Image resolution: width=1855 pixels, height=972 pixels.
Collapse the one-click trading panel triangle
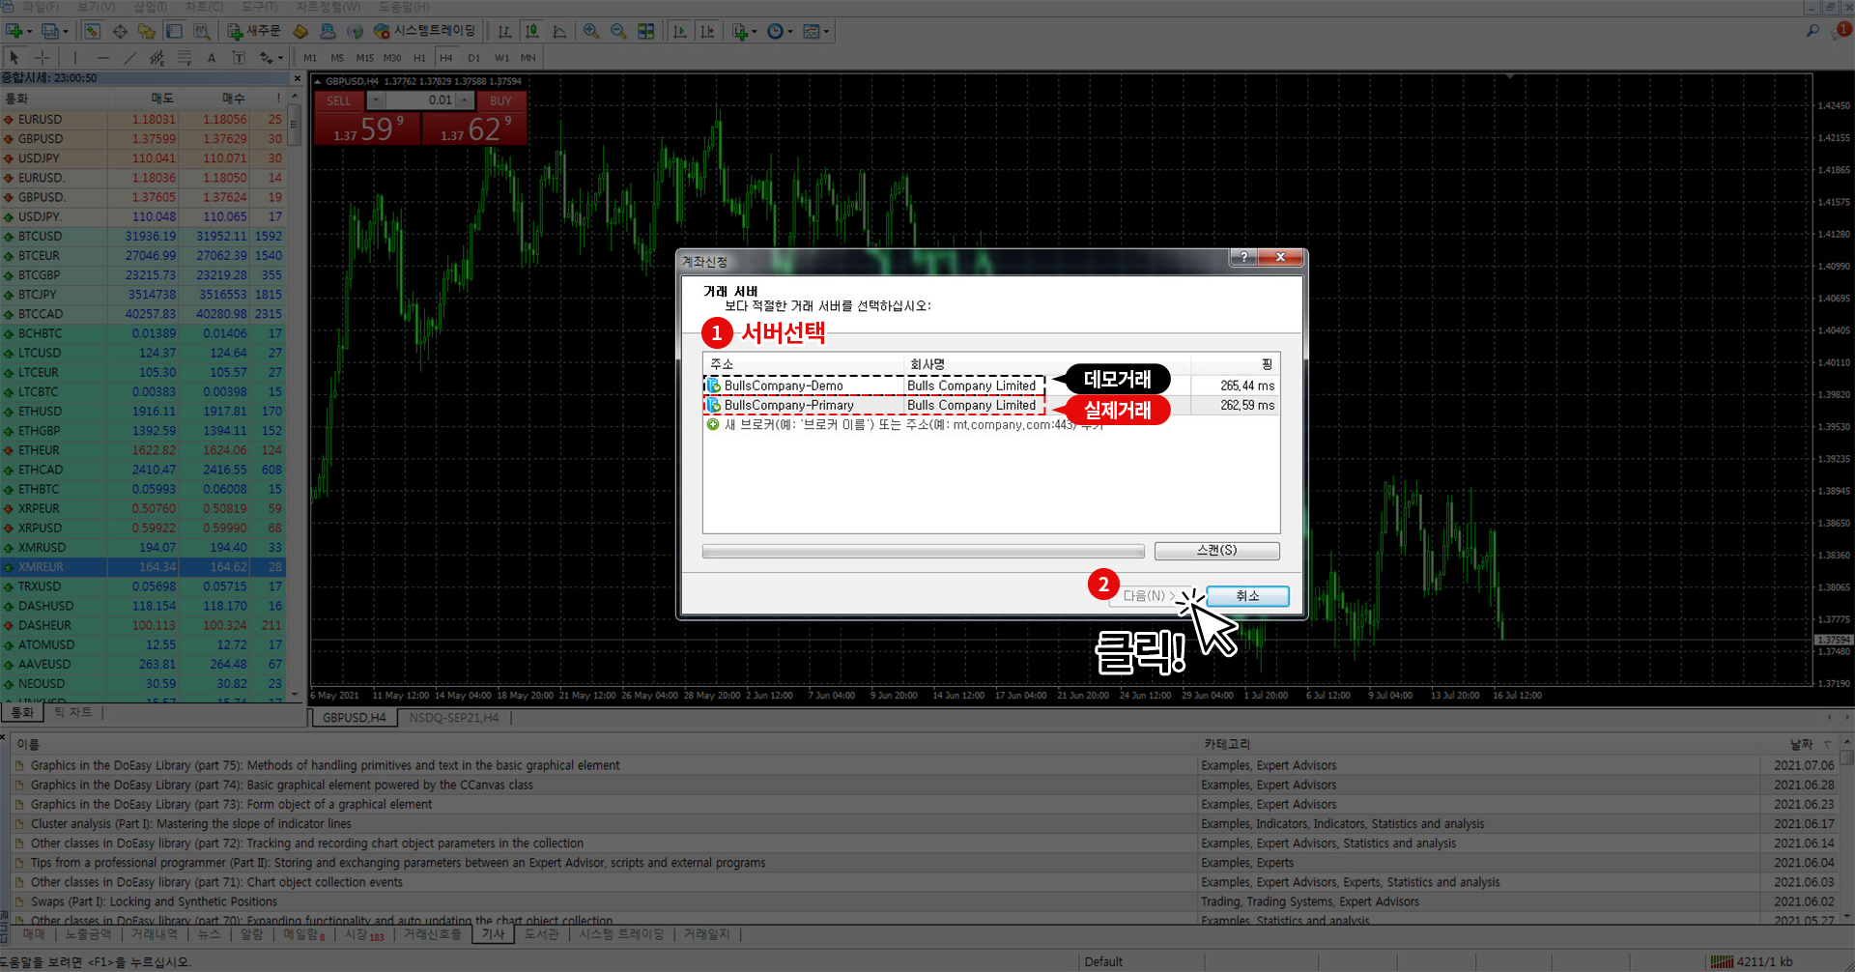point(319,82)
